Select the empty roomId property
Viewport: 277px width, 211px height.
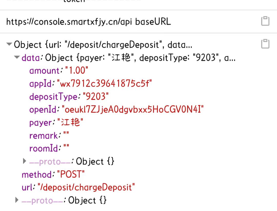tap(49, 148)
